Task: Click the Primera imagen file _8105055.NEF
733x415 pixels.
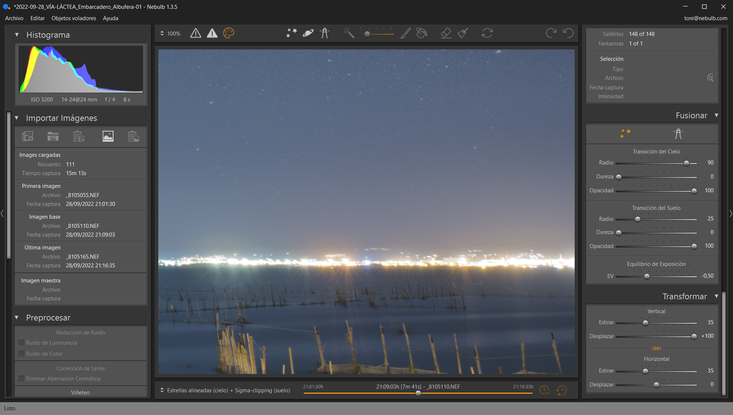Action: pyautogui.click(x=83, y=195)
